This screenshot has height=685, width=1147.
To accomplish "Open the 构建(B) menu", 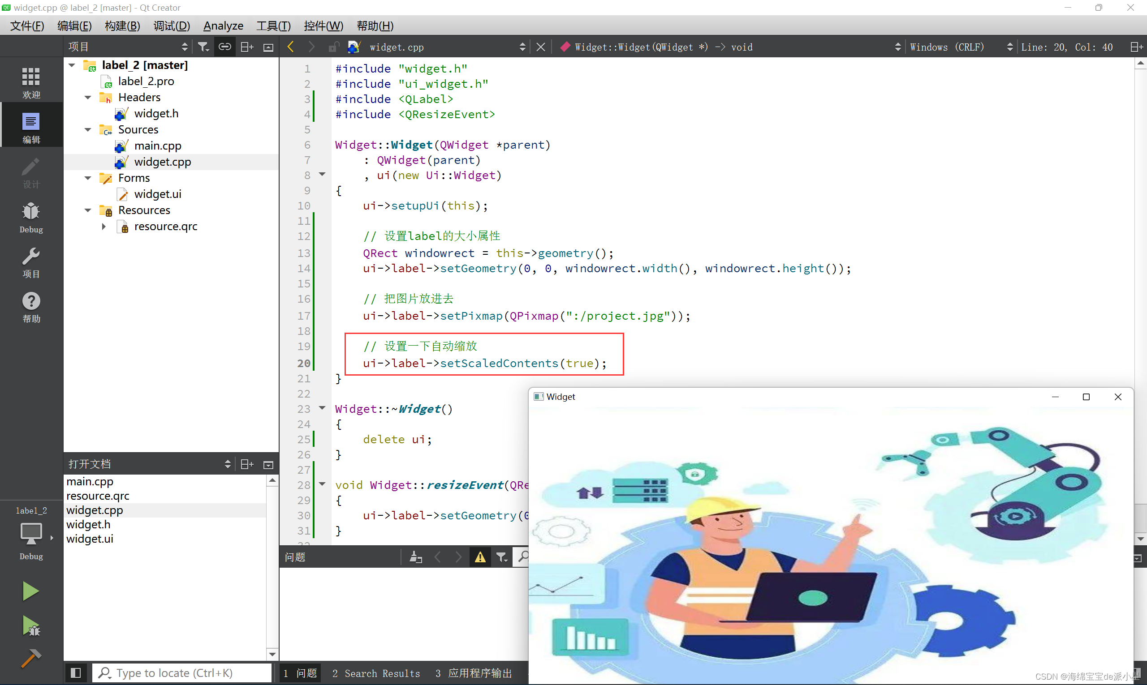I will (122, 26).
